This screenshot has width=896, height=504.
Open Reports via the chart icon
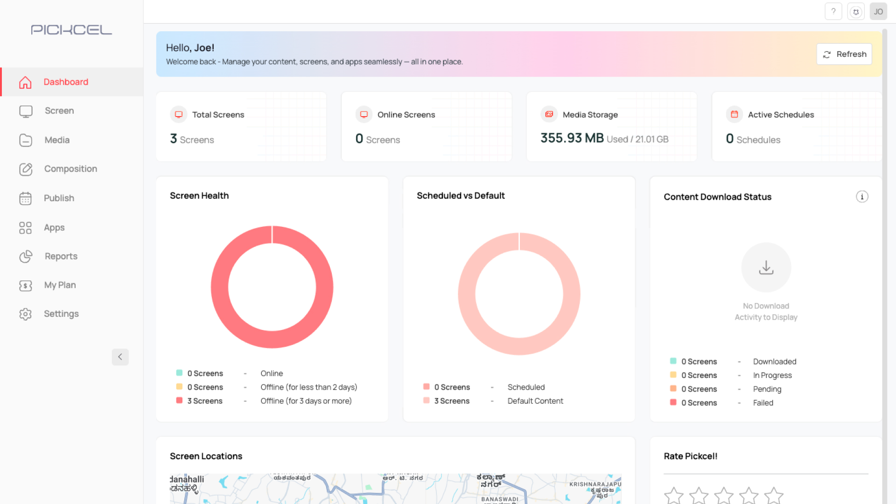[x=26, y=256]
